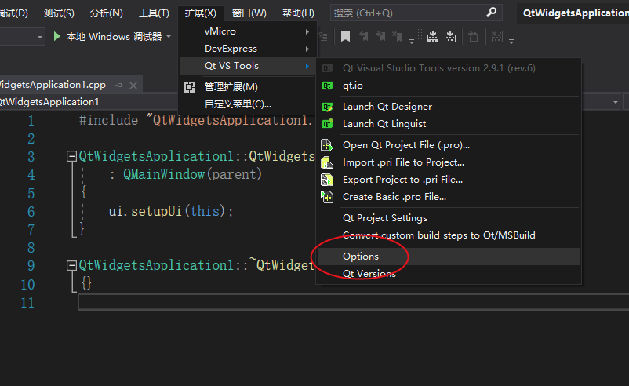
Task: Click clear bookmarks icon
Action: (x=397, y=37)
